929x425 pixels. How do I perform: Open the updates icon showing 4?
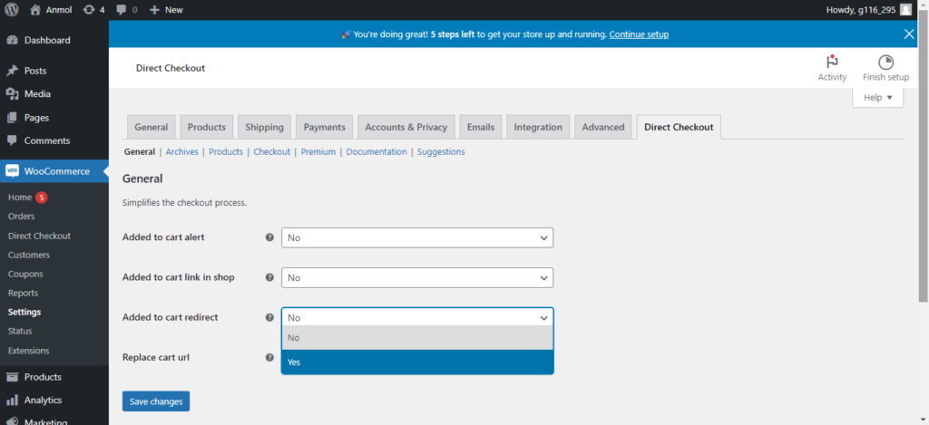(x=90, y=9)
